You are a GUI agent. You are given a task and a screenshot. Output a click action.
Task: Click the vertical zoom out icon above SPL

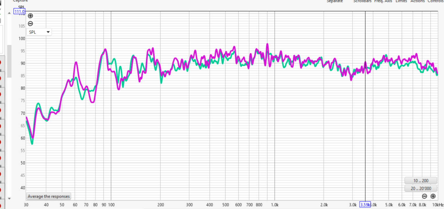coord(30,24)
